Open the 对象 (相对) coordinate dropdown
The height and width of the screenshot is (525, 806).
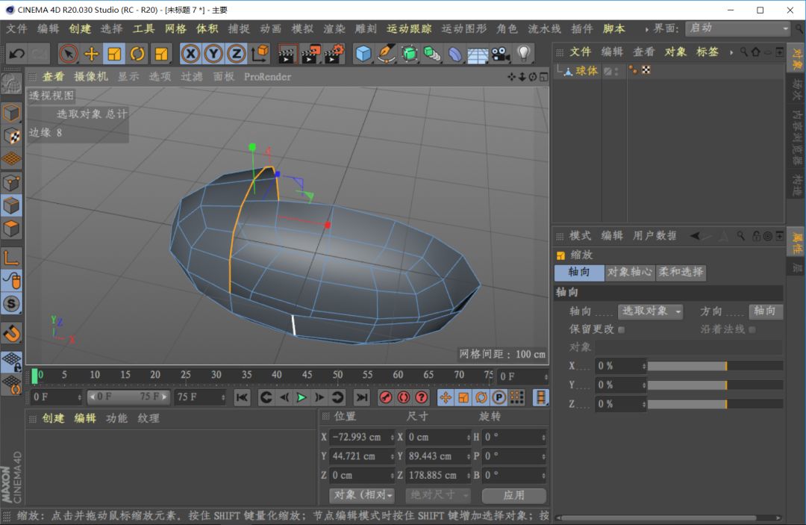[x=363, y=495]
